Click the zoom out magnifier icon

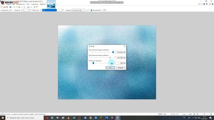click(x=198, y=114)
